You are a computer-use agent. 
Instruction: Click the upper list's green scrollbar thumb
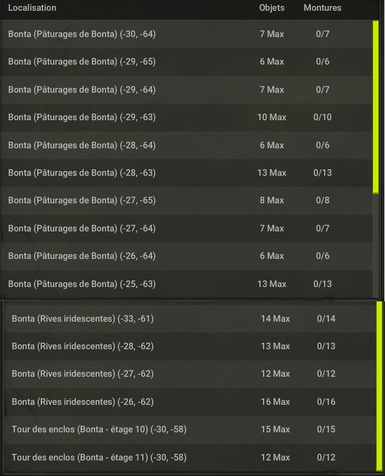click(375, 107)
